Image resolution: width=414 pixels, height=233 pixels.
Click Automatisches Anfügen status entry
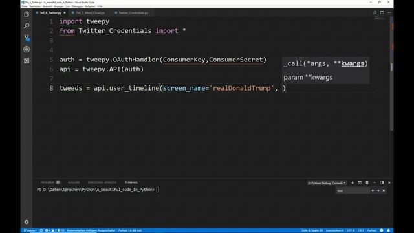point(91,230)
